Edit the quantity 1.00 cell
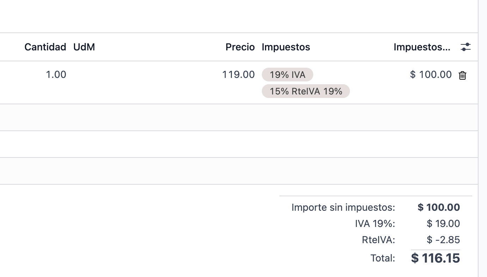This screenshot has height=277, width=487. click(x=56, y=75)
